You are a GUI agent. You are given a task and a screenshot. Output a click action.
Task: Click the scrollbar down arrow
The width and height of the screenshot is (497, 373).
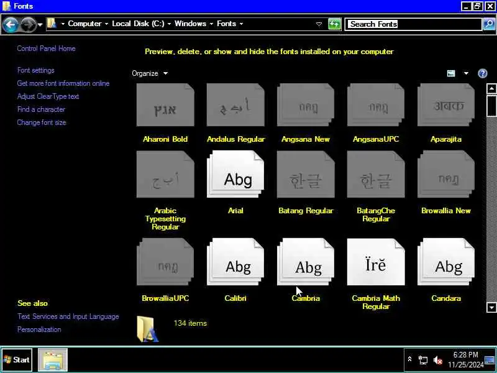pos(491,307)
